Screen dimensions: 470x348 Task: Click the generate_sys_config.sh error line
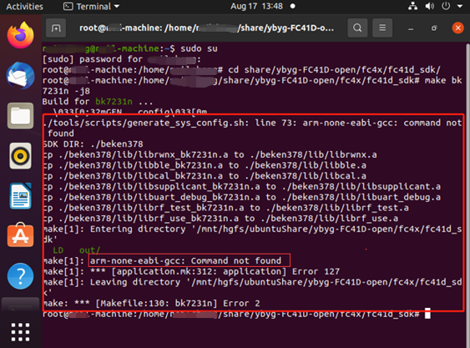tap(252, 128)
